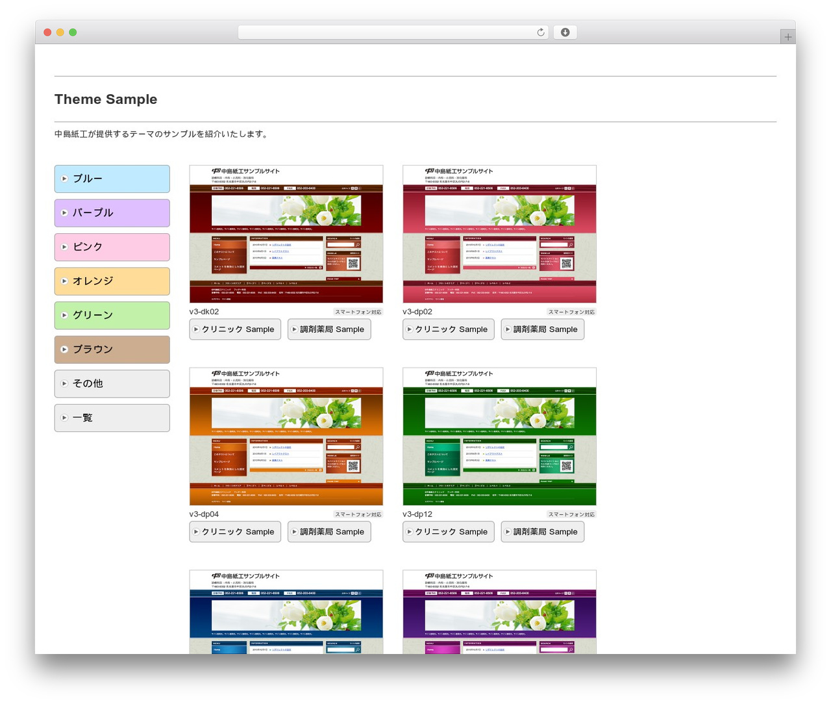Choose the グリーン theme category
The image size is (831, 704).
[112, 316]
